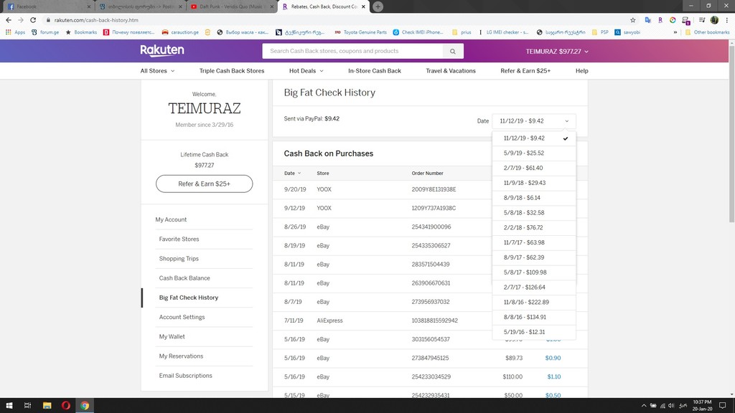
Task: Open the site lock info icon
Action: (x=48, y=20)
